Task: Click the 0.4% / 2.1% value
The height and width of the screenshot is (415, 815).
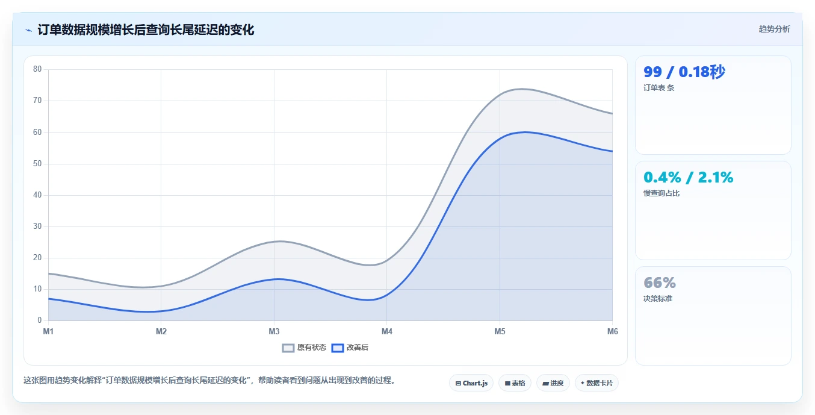Action: [689, 177]
